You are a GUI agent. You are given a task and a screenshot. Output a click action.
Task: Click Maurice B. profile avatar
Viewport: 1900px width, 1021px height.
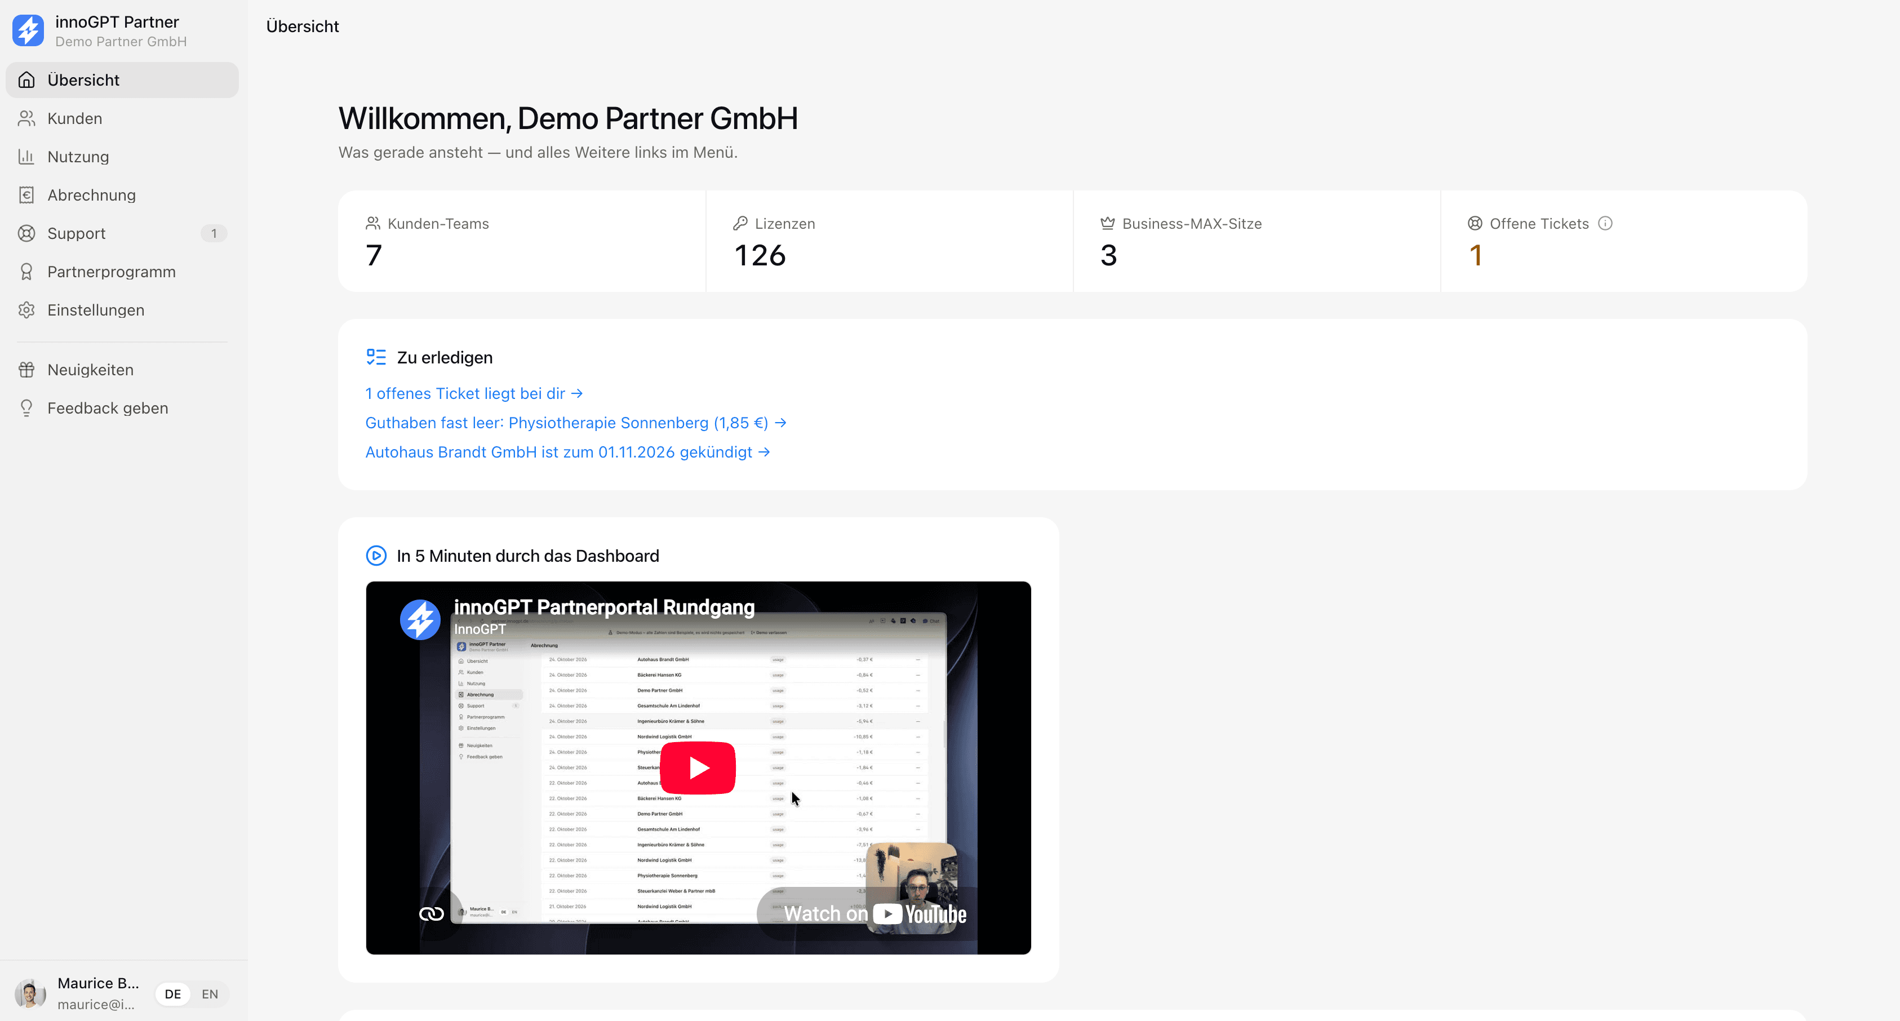tap(30, 994)
